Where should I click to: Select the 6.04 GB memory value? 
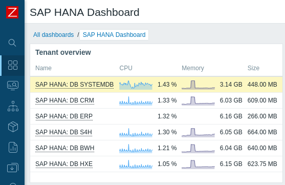(231, 148)
